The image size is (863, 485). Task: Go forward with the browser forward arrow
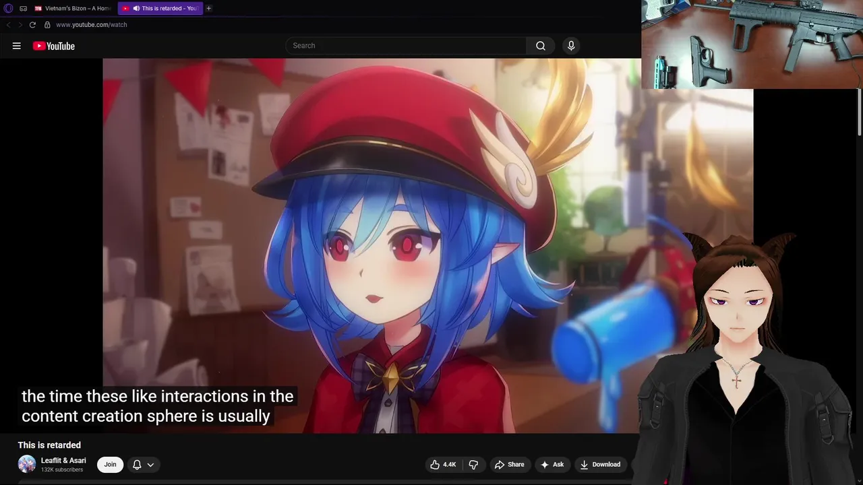tap(20, 25)
